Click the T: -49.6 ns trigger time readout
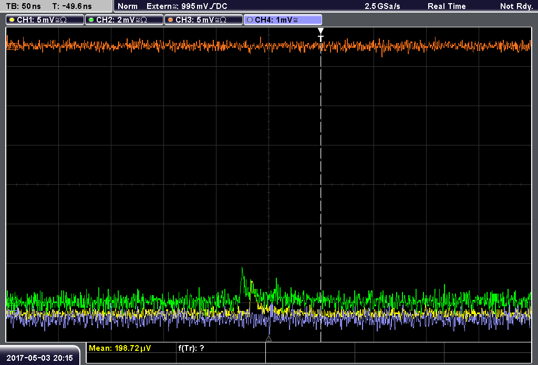Image resolution: width=538 pixels, height=365 pixels. (x=72, y=6)
